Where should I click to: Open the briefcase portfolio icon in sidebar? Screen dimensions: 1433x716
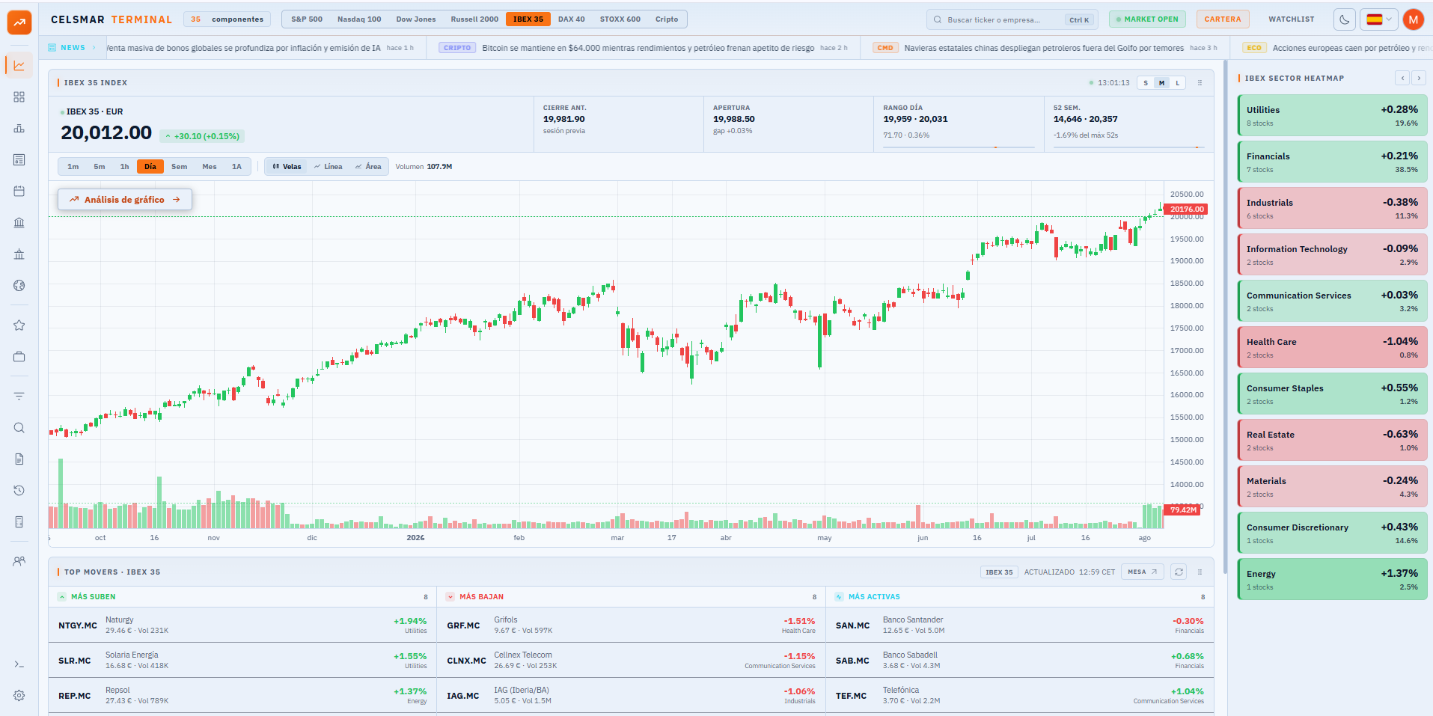click(x=19, y=357)
